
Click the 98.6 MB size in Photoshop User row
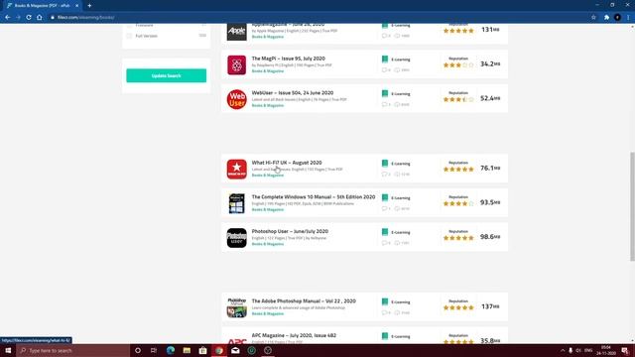(x=490, y=237)
